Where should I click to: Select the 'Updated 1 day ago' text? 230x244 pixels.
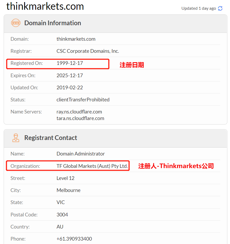point(199,8)
